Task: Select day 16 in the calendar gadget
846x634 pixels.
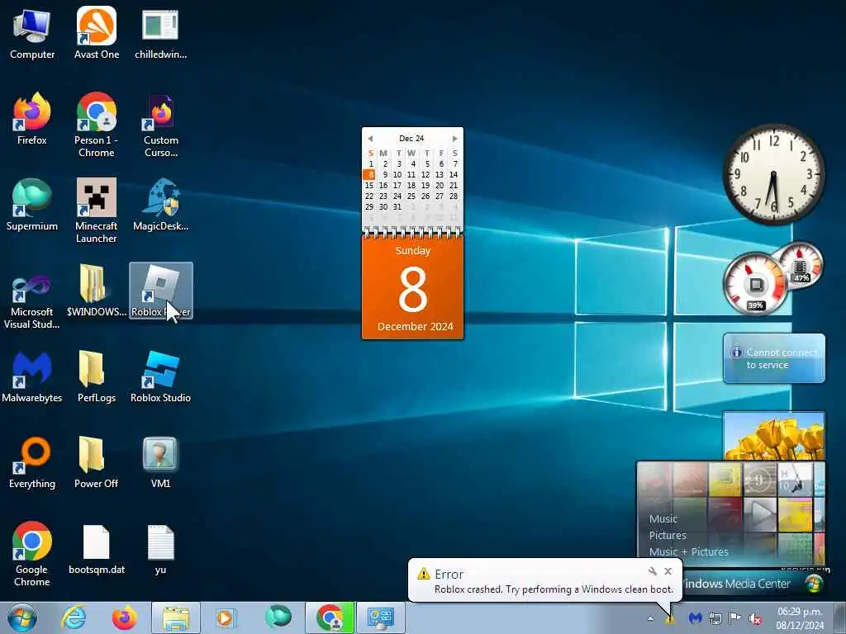Action: click(x=383, y=186)
